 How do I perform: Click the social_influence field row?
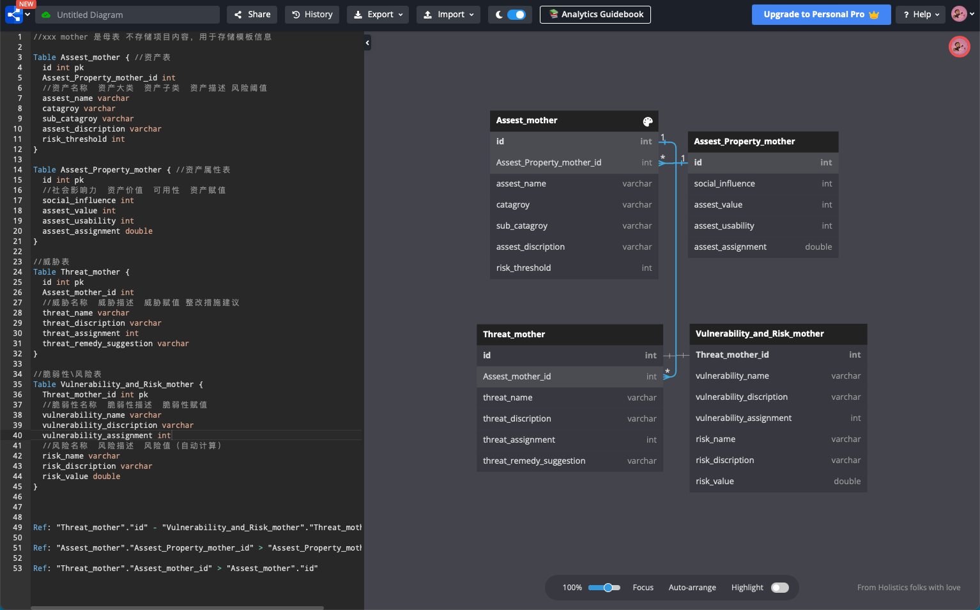pos(763,184)
